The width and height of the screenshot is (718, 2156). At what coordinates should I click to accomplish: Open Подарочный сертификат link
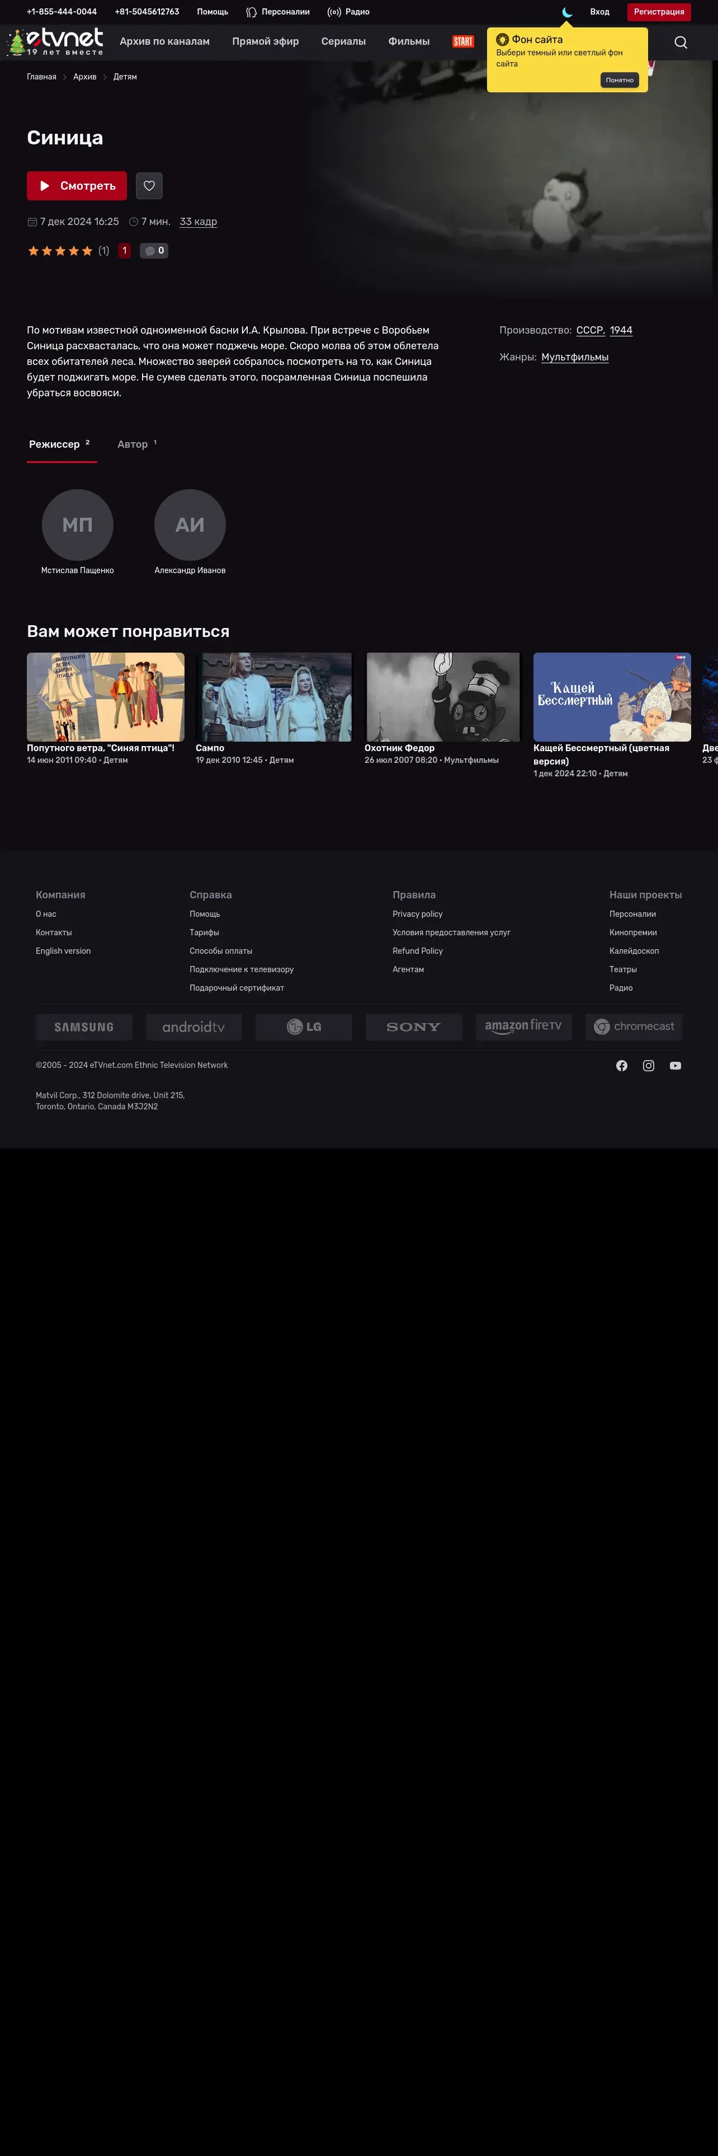pyautogui.click(x=237, y=988)
